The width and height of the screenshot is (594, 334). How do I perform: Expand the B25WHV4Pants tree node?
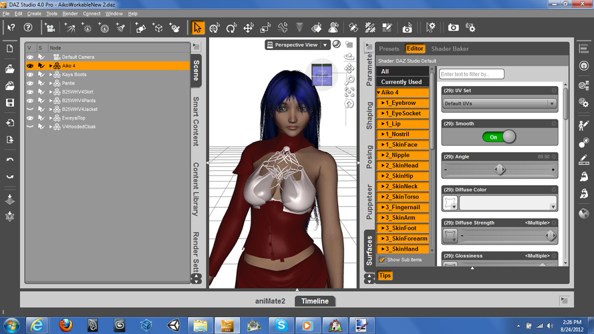coord(51,100)
